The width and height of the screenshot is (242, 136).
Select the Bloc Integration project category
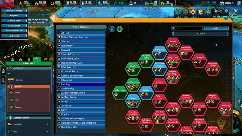(x=81, y=127)
